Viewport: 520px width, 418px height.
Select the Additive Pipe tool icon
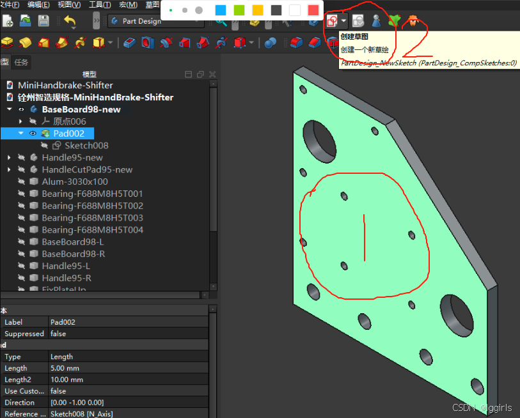pyautogui.click(x=61, y=42)
